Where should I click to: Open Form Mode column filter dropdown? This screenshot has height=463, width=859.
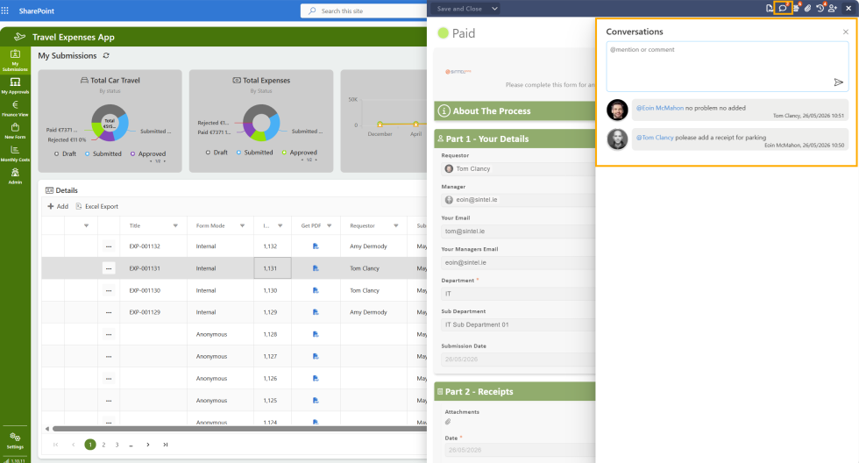[x=242, y=225]
